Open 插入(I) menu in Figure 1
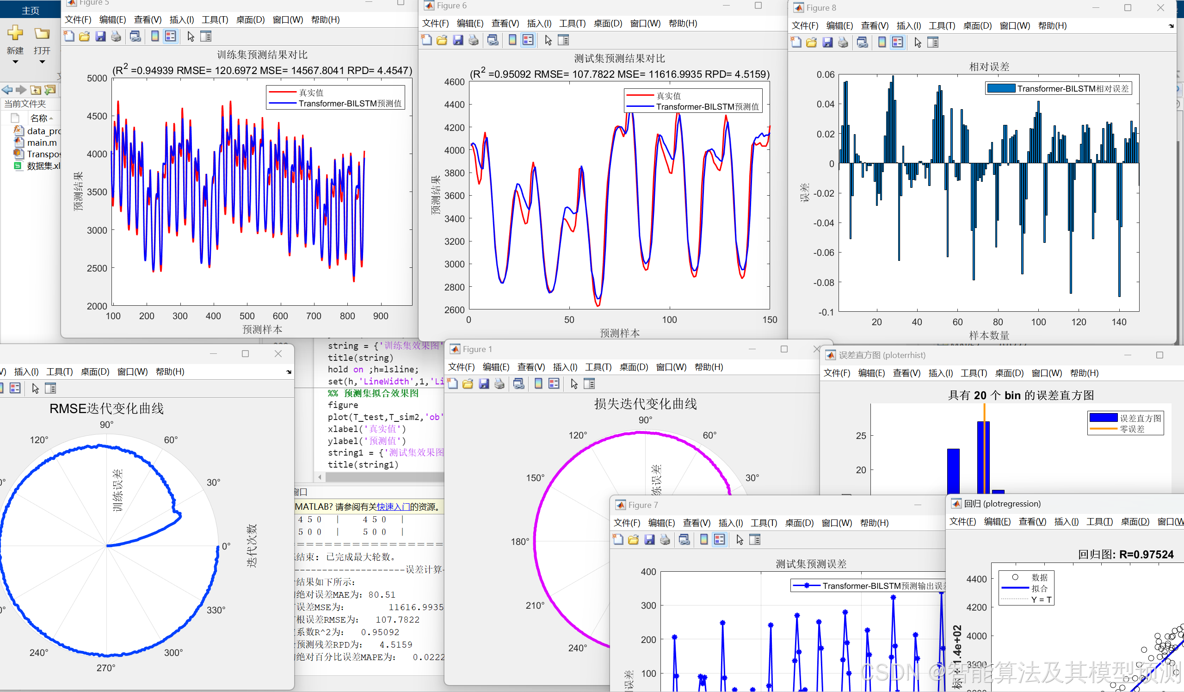The height and width of the screenshot is (692, 1184). (x=565, y=367)
